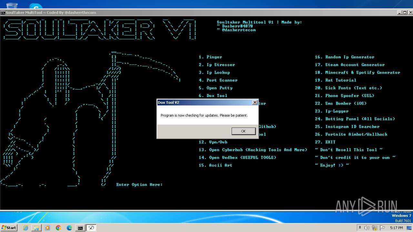
Task: Minimize the SoulTaker MultiTool window
Action: pos(399,13)
